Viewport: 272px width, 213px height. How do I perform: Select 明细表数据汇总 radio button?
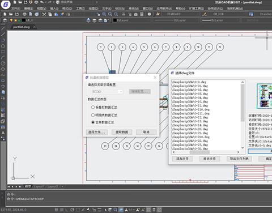[93, 115]
